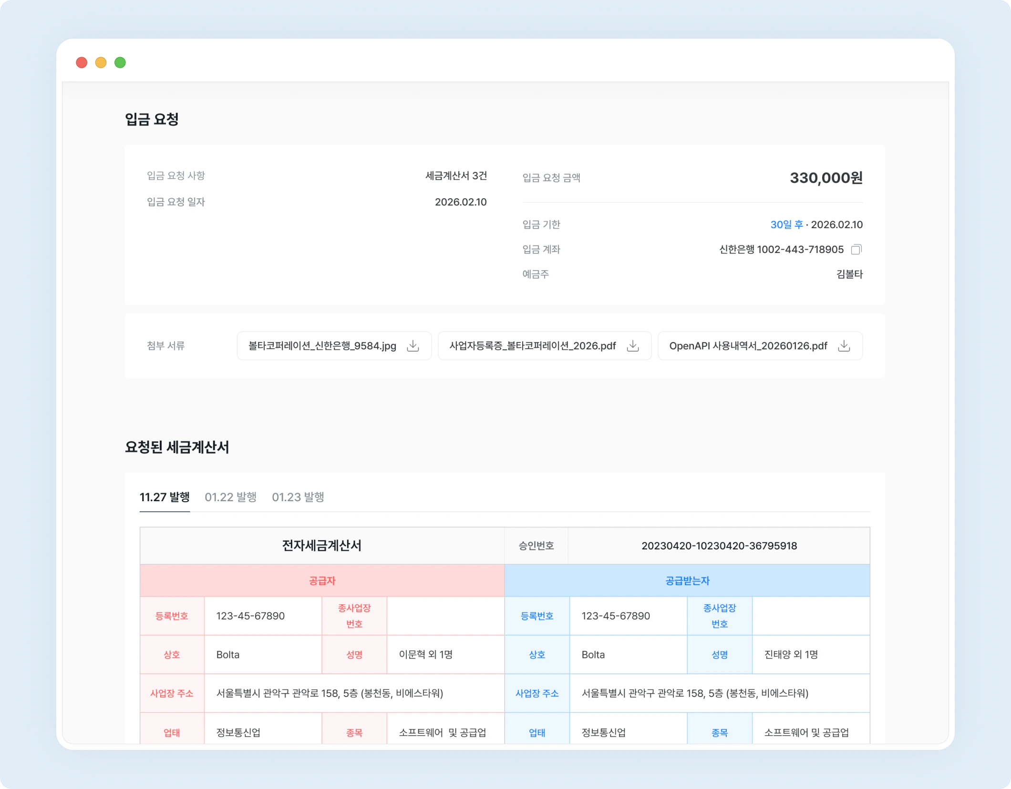Screen dimensions: 1011x789
Task: Click the green zoom traffic light
Action: point(121,62)
